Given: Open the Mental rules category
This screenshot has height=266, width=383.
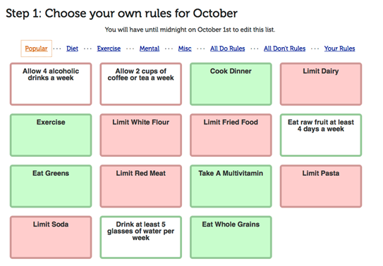Looking at the screenshot, I should (150, 49).
